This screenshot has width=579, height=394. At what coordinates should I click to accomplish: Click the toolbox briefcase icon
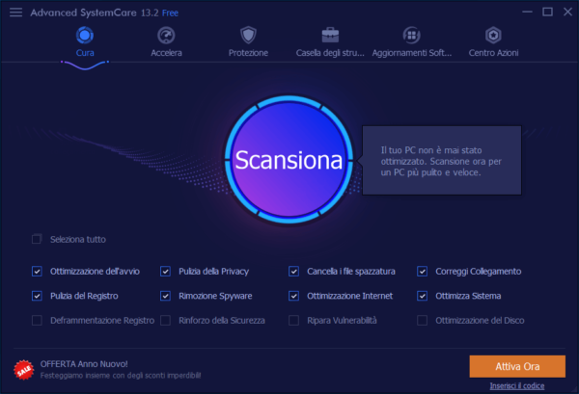coord(330,36)
